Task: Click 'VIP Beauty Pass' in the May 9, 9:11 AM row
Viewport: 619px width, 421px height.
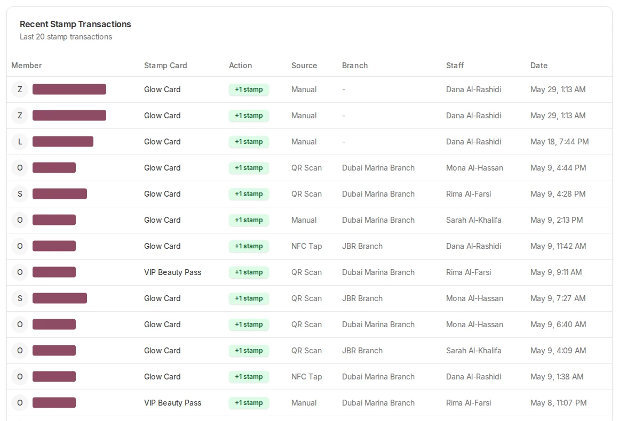Action: [x=172, y=272]
